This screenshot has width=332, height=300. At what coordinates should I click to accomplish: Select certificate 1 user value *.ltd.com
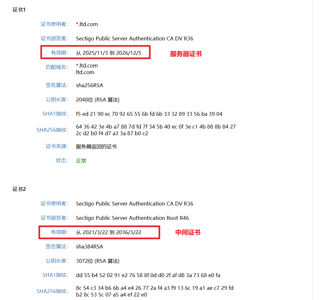click(87, 24)
